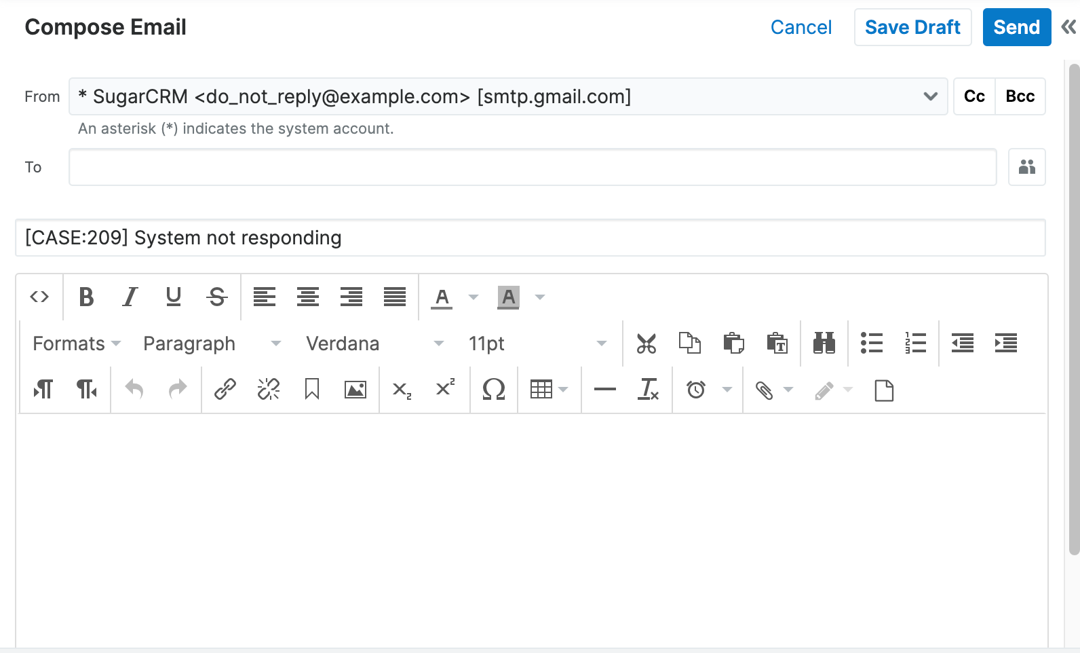Image resolution: width=1080 pixels, height=653 pixels.
Task: Insert an image
Action: [x=355, y=390]
